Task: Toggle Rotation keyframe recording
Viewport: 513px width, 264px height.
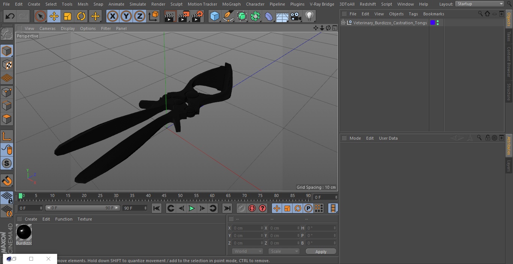Action: click(x=298, y=208)
